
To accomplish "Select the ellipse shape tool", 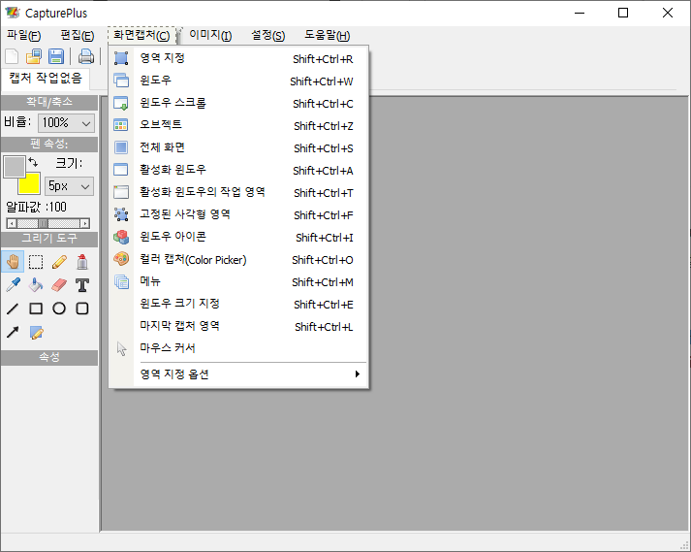I will [59, 308].
